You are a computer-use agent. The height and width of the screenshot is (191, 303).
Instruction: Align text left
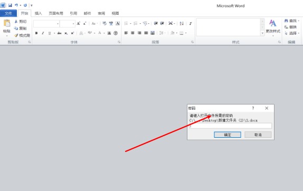[x=126, y=33]
